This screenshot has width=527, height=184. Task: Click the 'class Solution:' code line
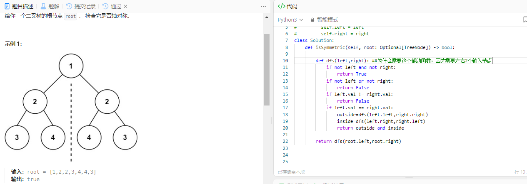(x=314, y=40)
